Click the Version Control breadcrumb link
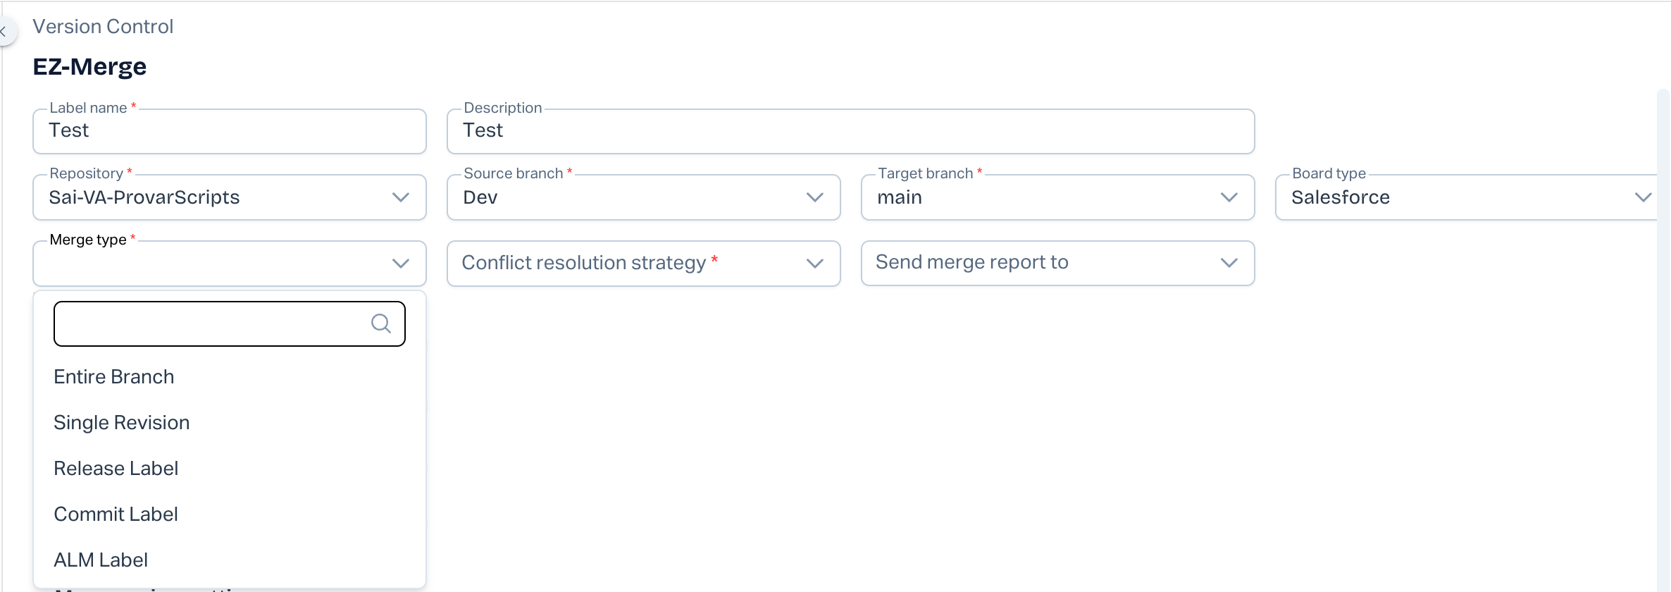The height and width of the screenshot is (592, 1671). tap(103, 27)
